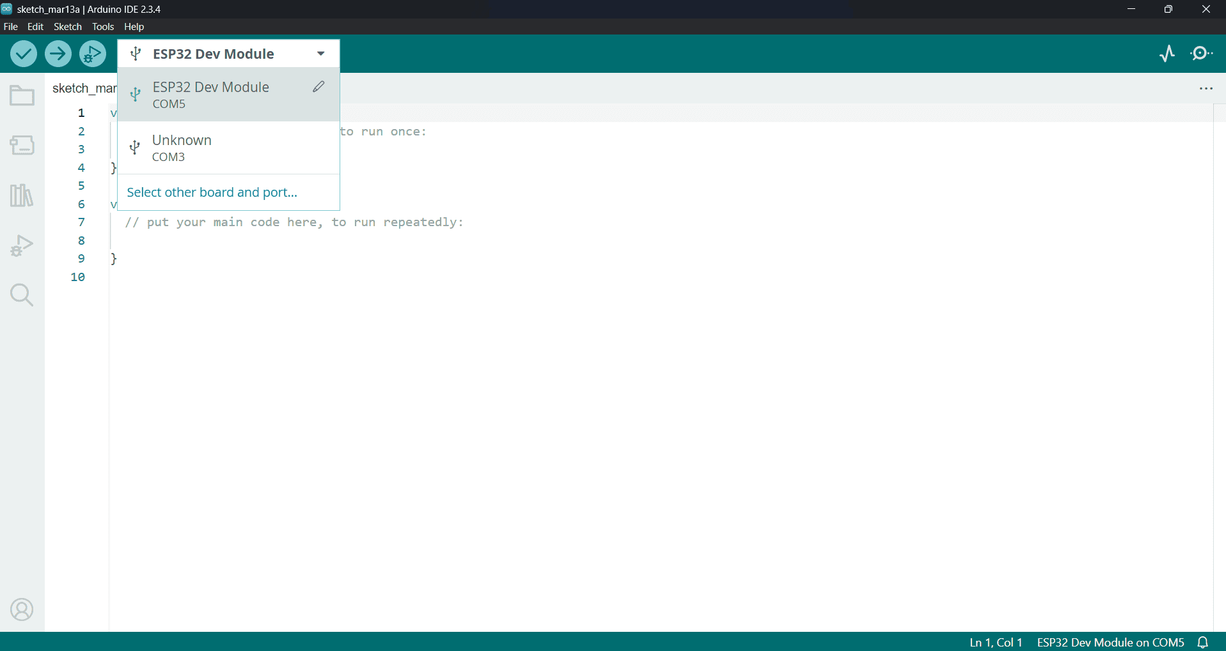1226x651 pixels.
Task: Open the Tools menu
Action: click(x=103, y=27)
